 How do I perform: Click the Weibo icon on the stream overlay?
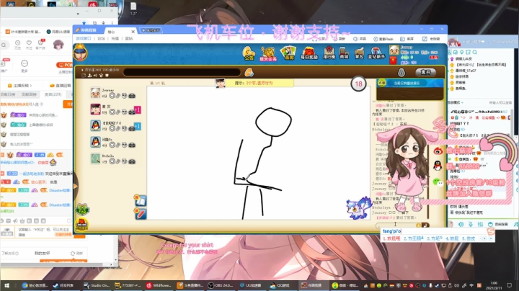[438, 151]
